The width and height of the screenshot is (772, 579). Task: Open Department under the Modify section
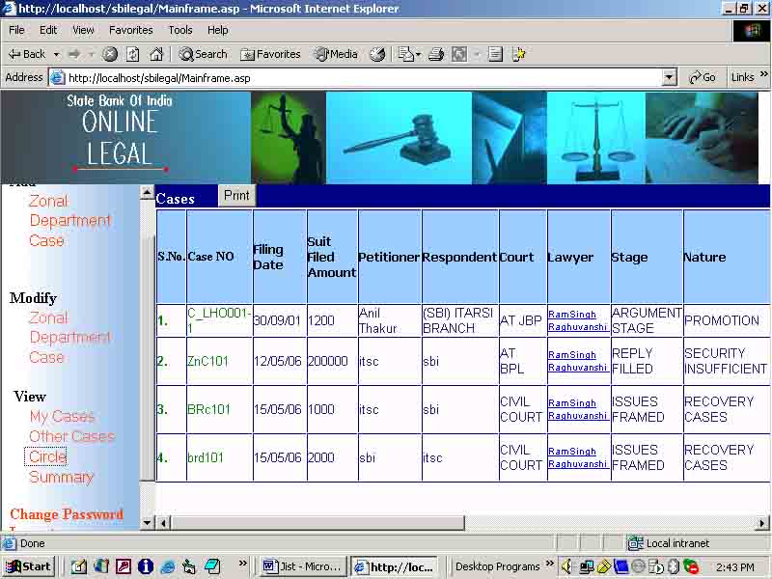pyautogui.click(x=70, y=337)
